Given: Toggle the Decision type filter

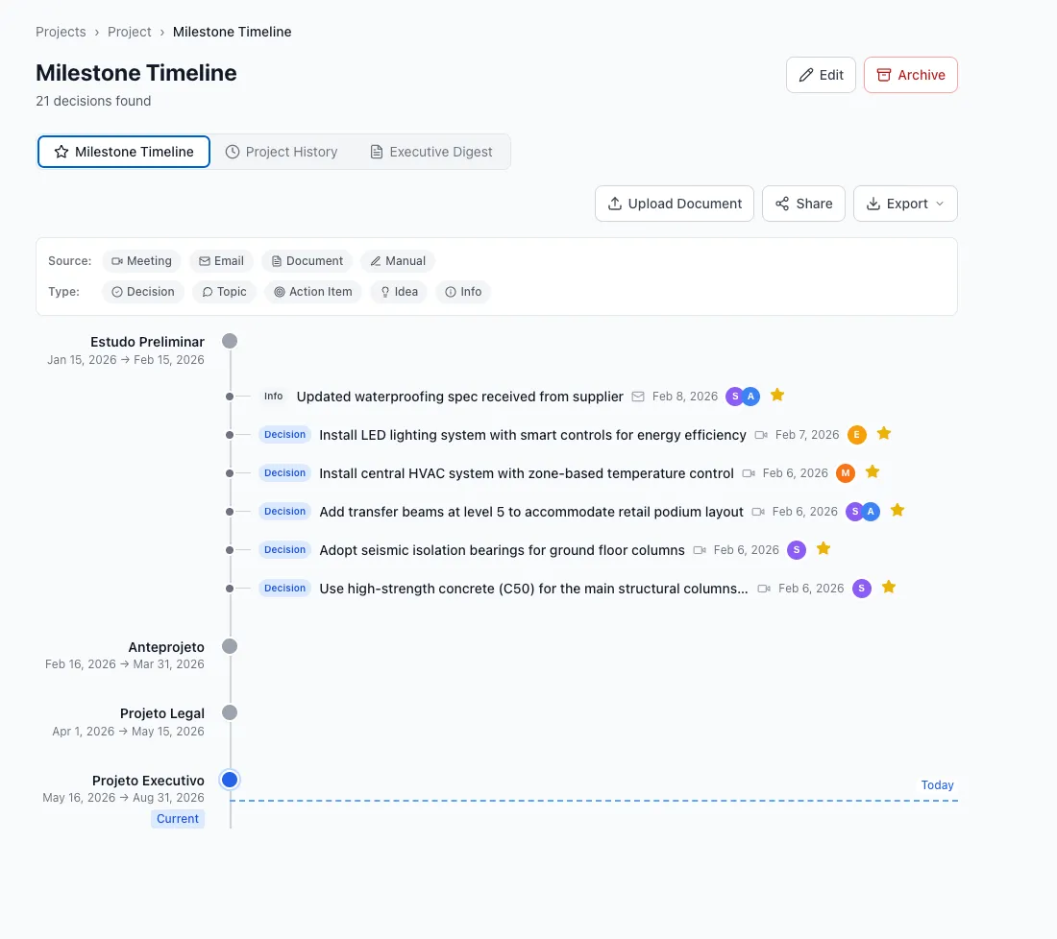Looking at the screenshot, I should [x=143, y=292].
